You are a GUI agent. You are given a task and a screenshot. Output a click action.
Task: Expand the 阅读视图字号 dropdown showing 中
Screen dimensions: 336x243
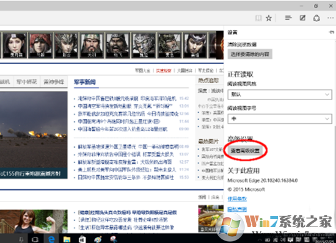click(280, 118)
